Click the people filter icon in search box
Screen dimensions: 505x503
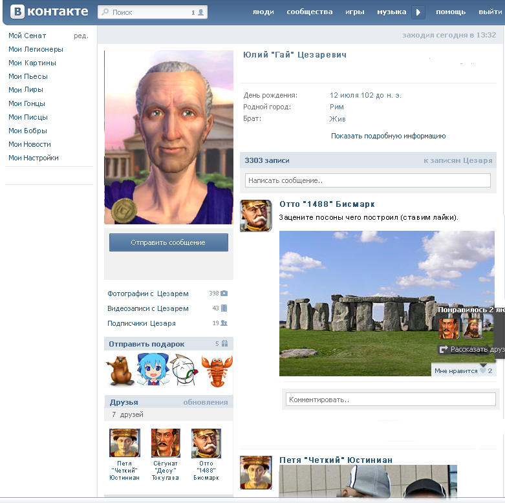(200, 12)
